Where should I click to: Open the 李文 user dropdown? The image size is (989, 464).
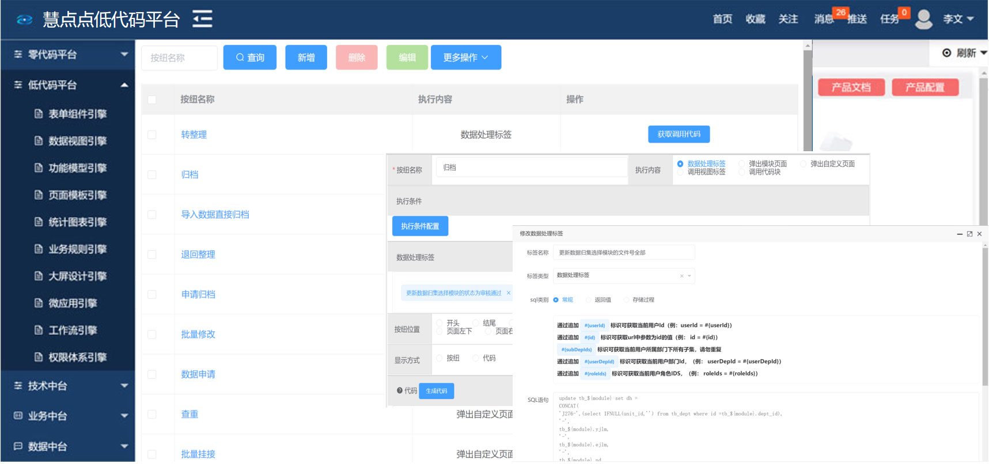point(958,19)
